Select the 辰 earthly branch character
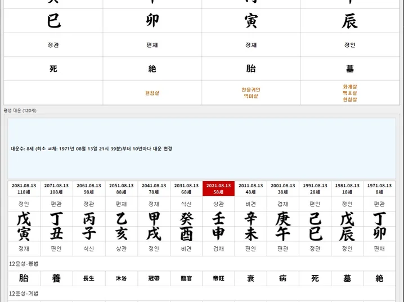This screenshot has height=302, width=404. click(349, 21)
